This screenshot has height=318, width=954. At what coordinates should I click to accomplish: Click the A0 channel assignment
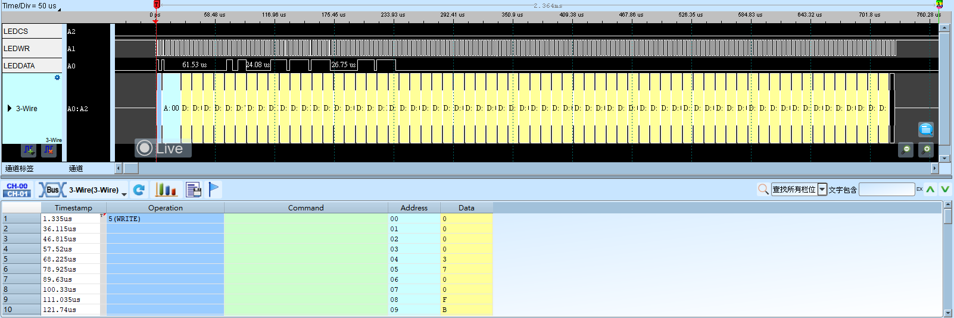click(x=71, y=66)
